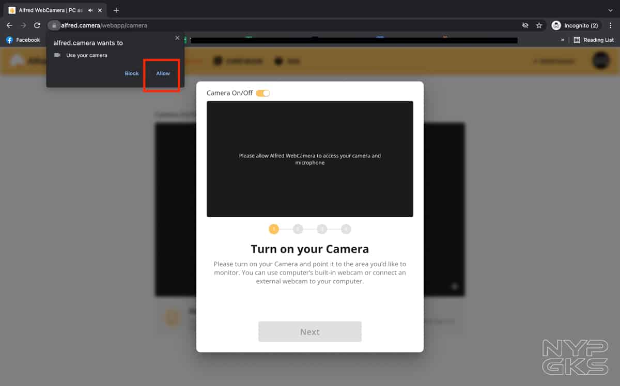
Task: Expand hidden bookmarks with the chevron
Action: [x=563, y=40]
